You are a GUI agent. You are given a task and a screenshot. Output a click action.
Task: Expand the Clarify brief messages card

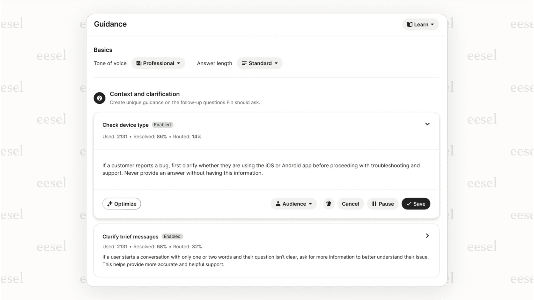428,236
